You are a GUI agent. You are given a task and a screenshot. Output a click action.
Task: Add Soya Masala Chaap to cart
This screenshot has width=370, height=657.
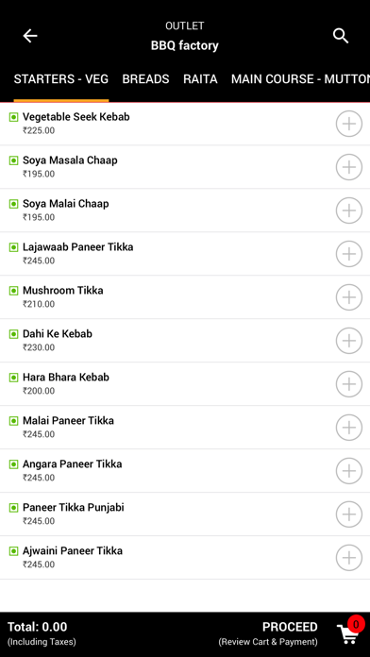349,167
